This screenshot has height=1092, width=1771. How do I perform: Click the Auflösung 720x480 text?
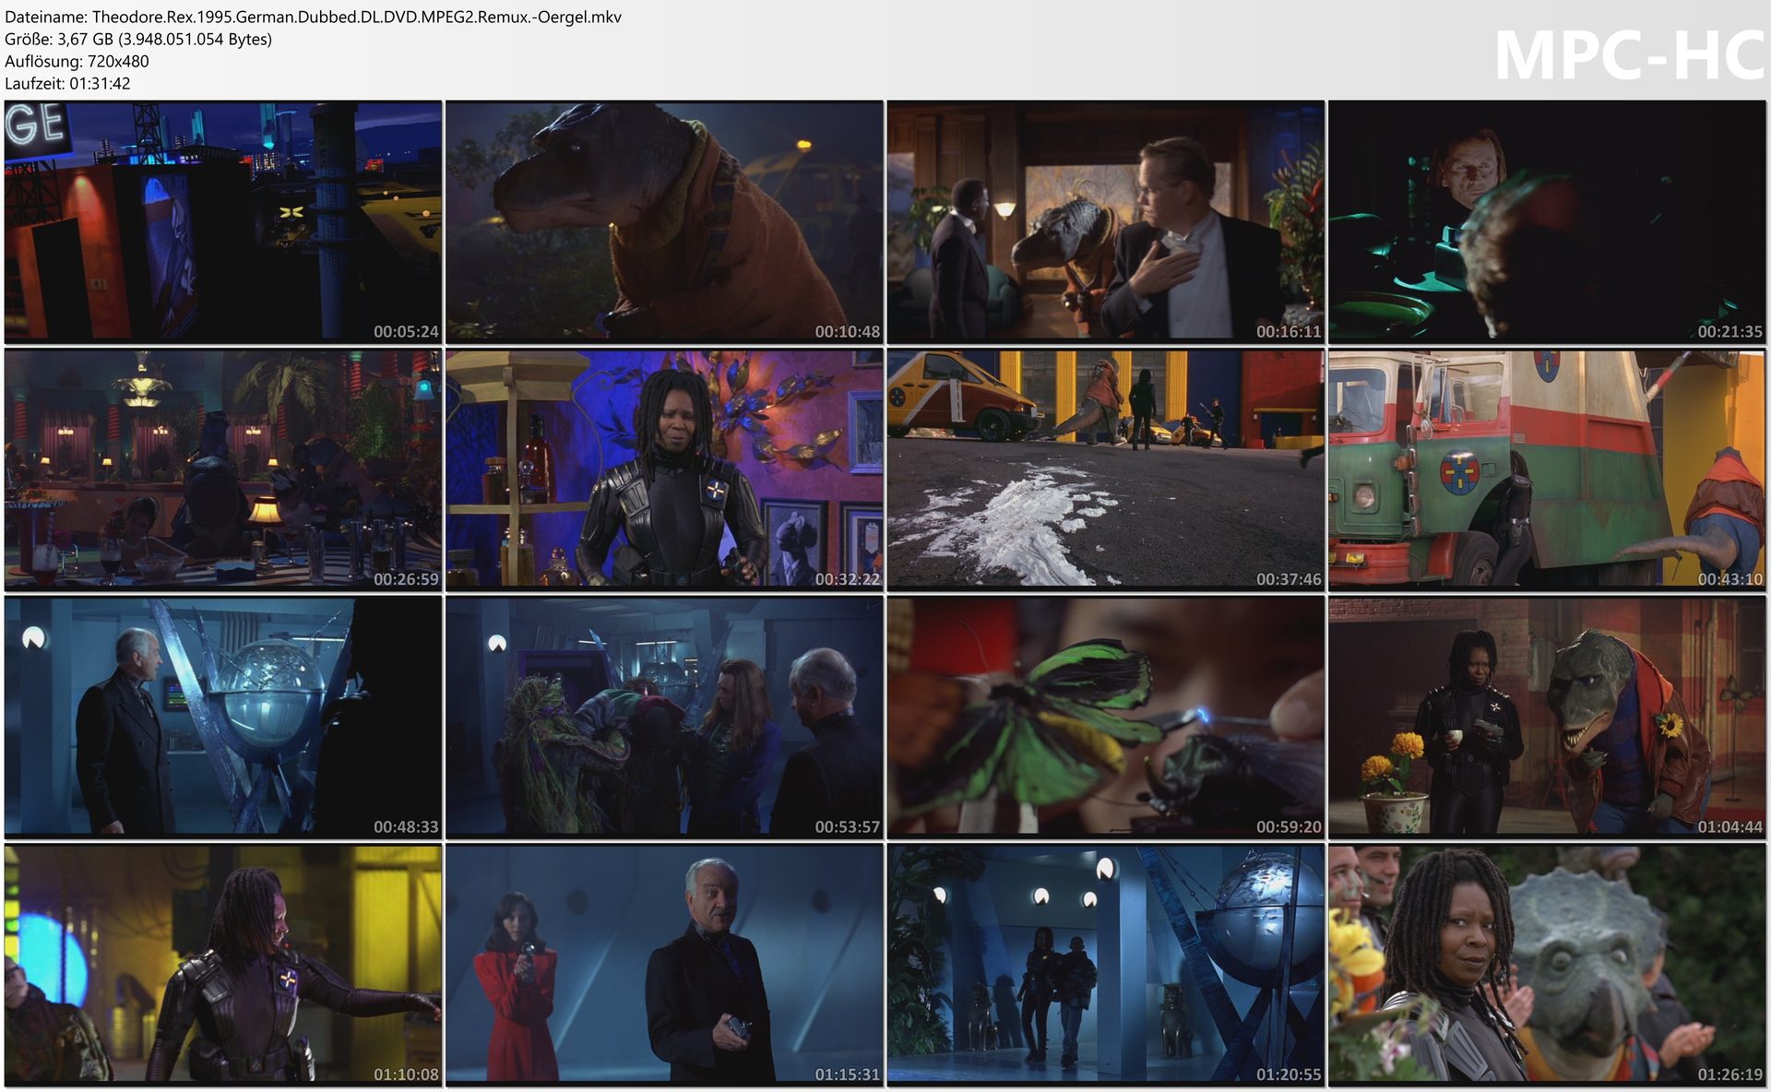tap(77, 61)
